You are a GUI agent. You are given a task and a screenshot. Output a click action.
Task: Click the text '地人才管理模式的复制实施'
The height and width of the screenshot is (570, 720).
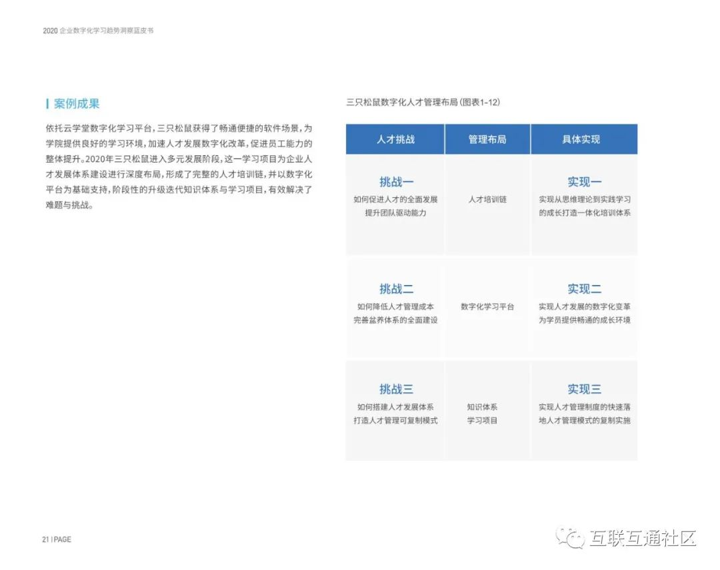pos(585,420)
